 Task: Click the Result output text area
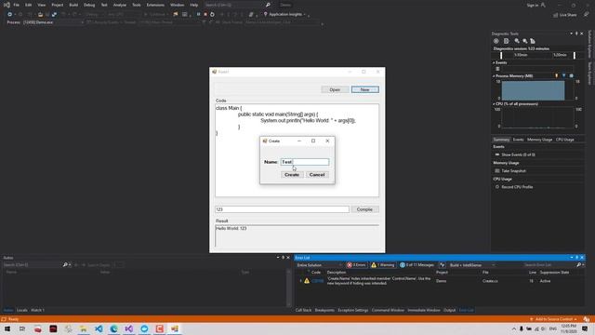coord(297,235)
